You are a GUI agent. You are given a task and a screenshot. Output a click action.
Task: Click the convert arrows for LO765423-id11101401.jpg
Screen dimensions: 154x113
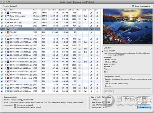click(x=97, y=75)
